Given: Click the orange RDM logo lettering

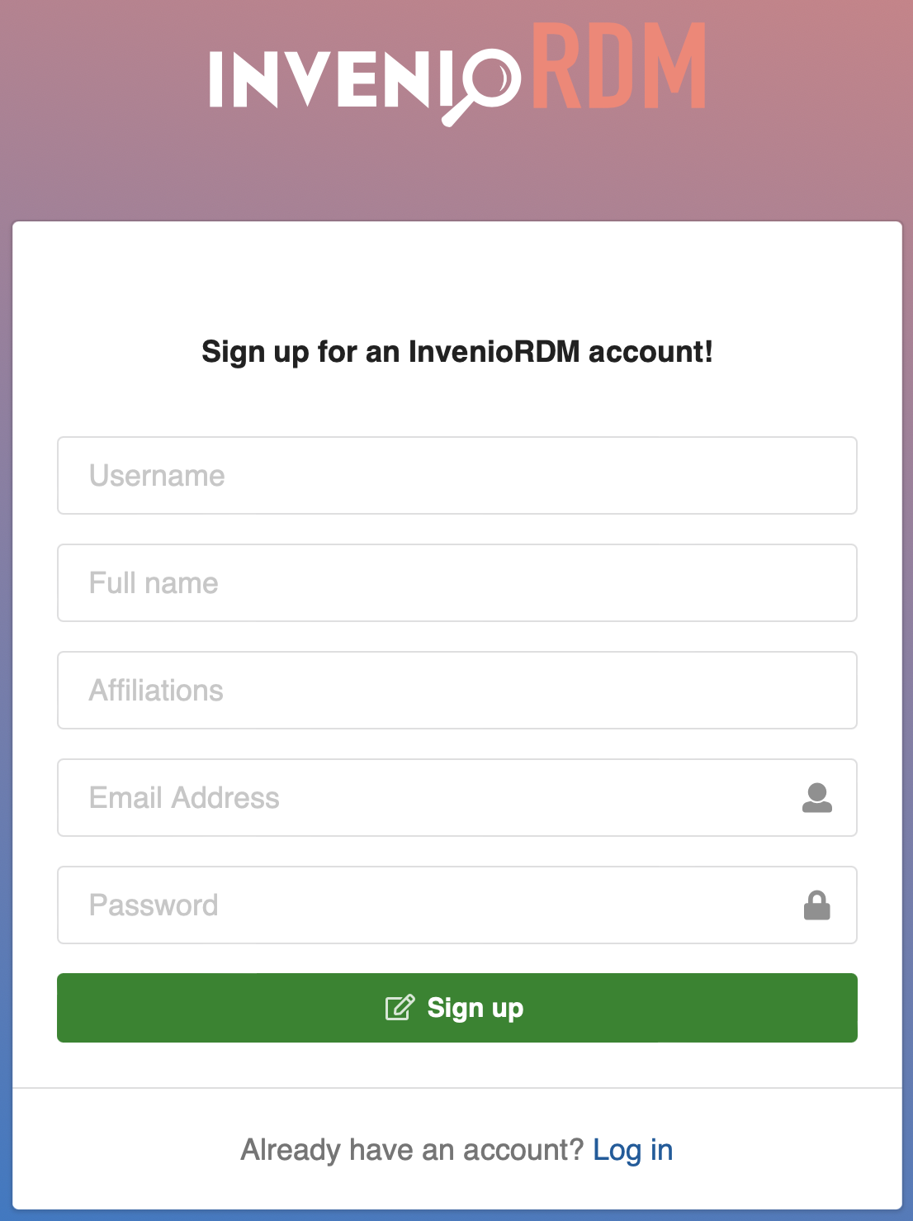Looking at the screenshot, I should point(618,65).
